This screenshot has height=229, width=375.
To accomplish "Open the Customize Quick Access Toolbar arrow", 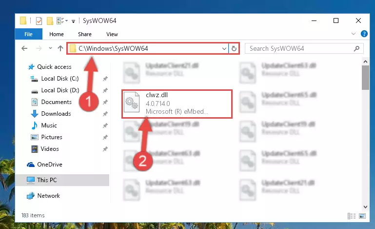I will pyautogui.click(x=74, y=21).
